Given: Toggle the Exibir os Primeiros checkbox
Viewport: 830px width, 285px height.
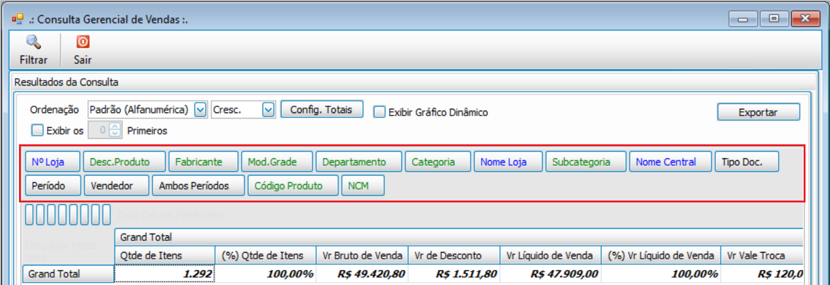Looking at the screenshot, I should 37,130.
